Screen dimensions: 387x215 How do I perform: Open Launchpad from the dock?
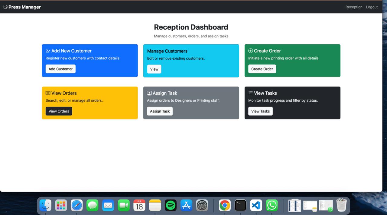61,205
